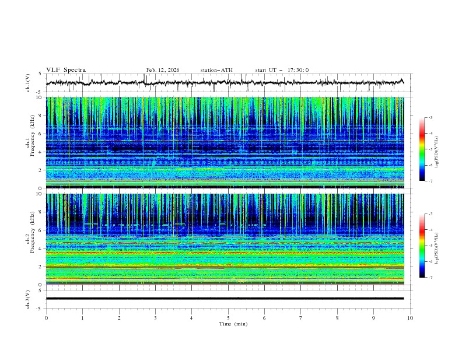Click inside the ch.1 frequency spectrogram panel

225,142
